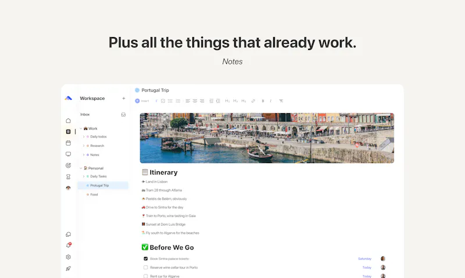Click the hourglass timer icon

pos(68,177)
